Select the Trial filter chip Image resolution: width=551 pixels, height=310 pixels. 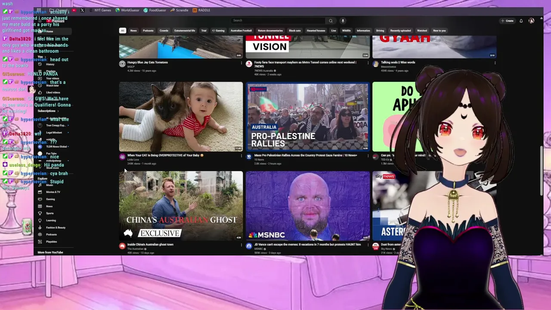204,31
